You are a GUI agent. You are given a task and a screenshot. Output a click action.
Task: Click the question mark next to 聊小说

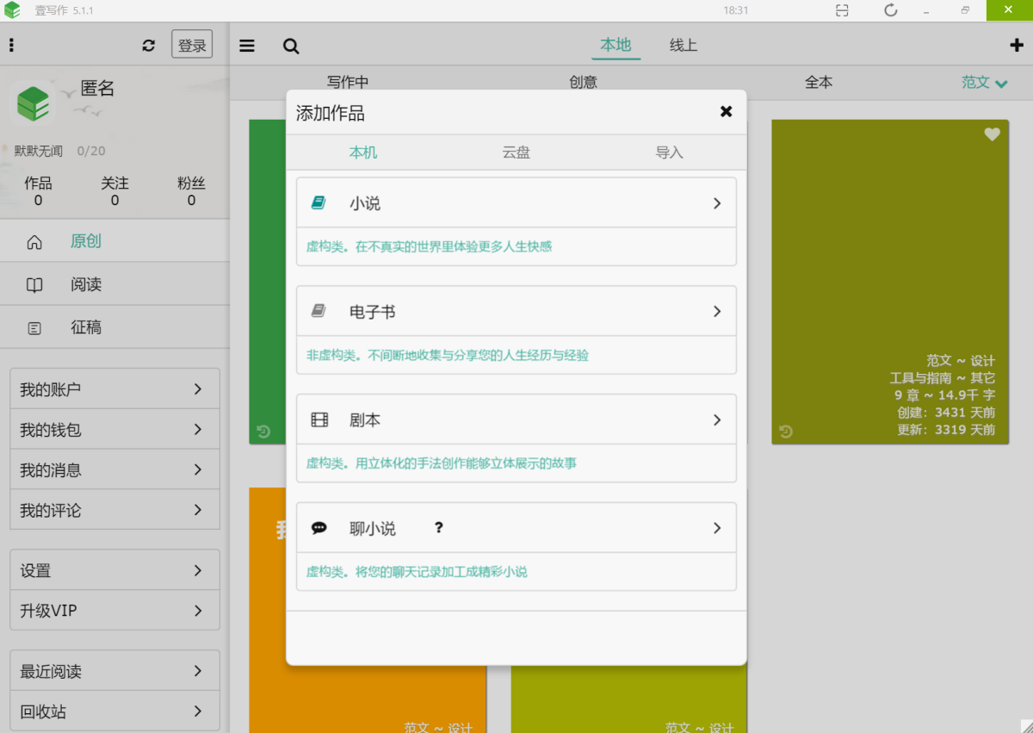point(438,528)
